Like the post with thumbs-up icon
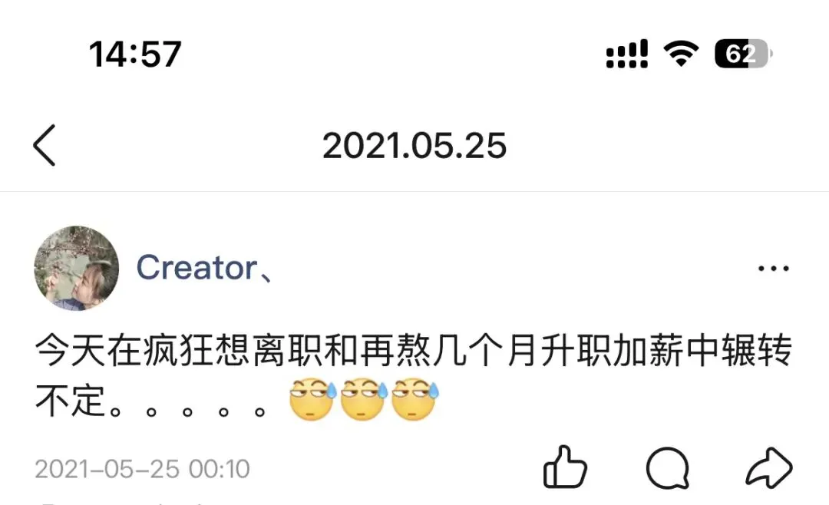 [565, 467]
